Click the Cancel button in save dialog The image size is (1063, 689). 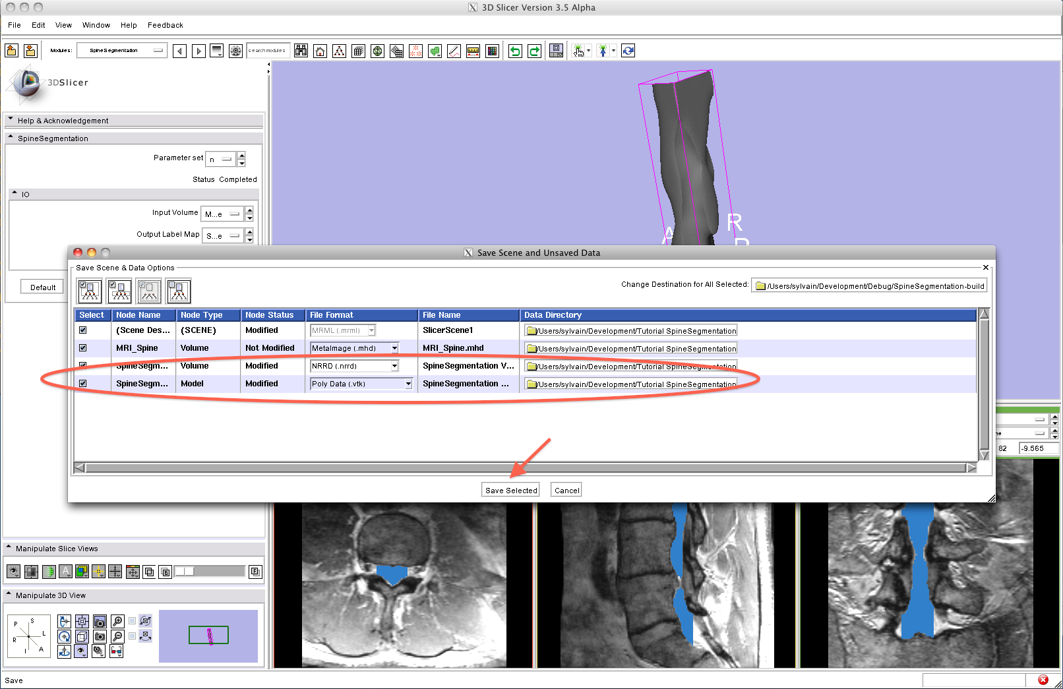[x=566, y=491]
